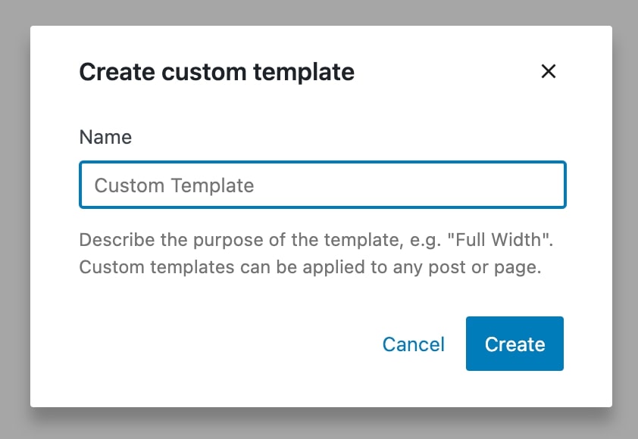Viewport: 638px width, 439px height.
Task: Focus the Name text field
Action: click(x=322, y=185)
